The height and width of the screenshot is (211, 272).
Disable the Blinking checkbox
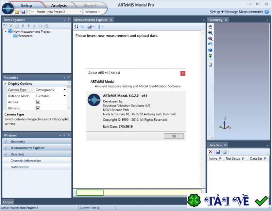click(37, 107)
